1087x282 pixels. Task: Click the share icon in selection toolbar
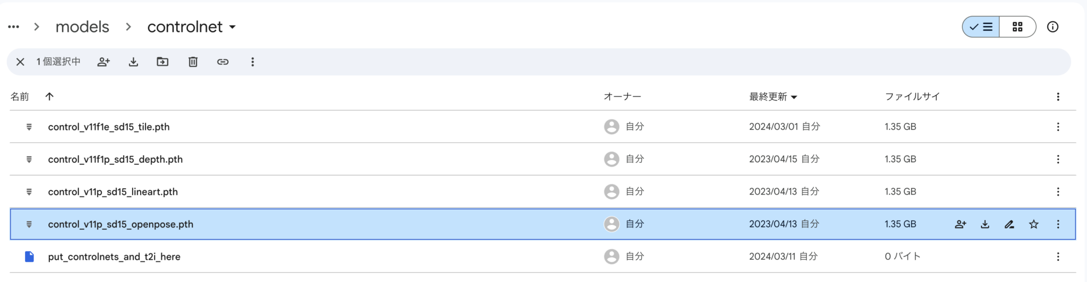coord(103,62)
